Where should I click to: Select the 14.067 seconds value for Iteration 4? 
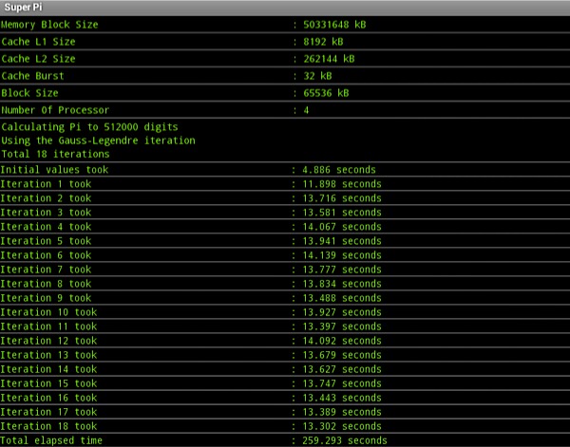[341, 227]
